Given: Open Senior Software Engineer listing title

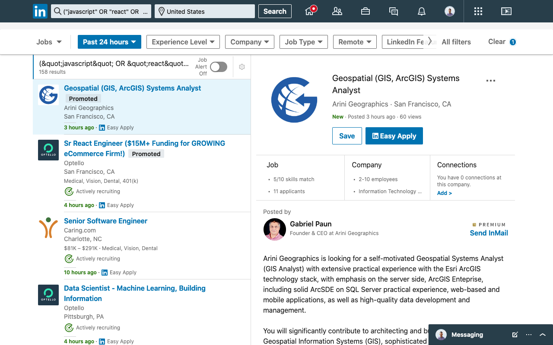Looking at the screenshot, I should click(105, 221).
